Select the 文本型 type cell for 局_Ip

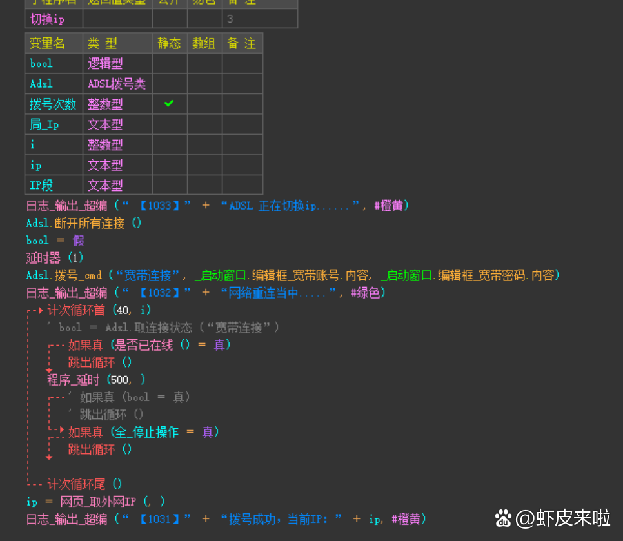[105, 124]
